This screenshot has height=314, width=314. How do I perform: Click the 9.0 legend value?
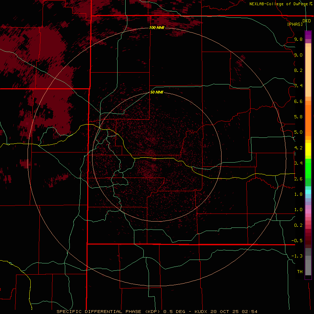pyautogui.click(x=298, y=55)
